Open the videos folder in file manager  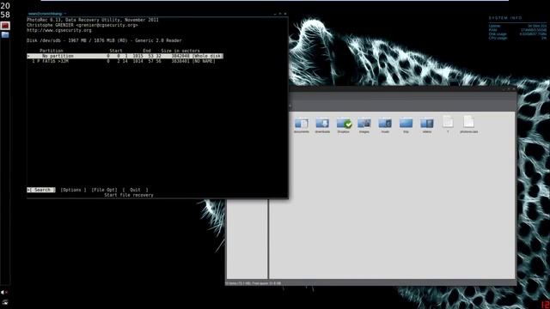(427, 124)
